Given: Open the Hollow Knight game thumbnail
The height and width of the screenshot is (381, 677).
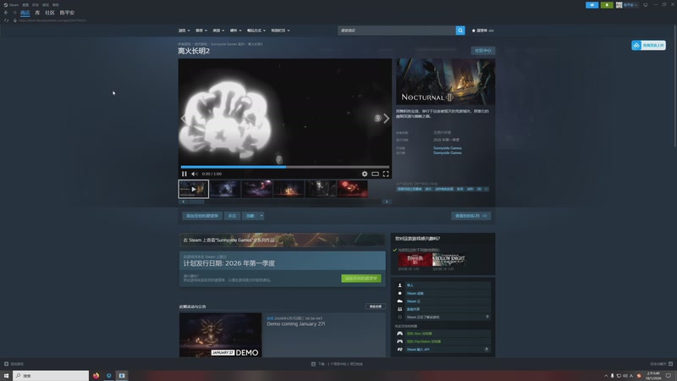Looking at the screenshot, I should pos(449,260).
